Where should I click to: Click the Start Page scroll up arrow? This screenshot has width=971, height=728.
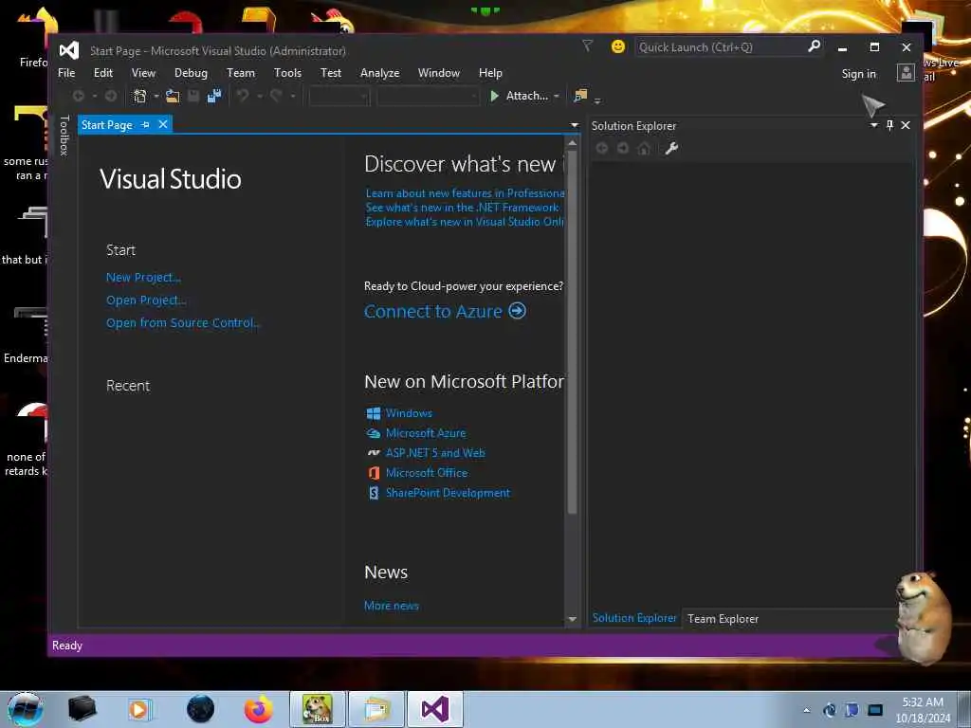(572, 142)
